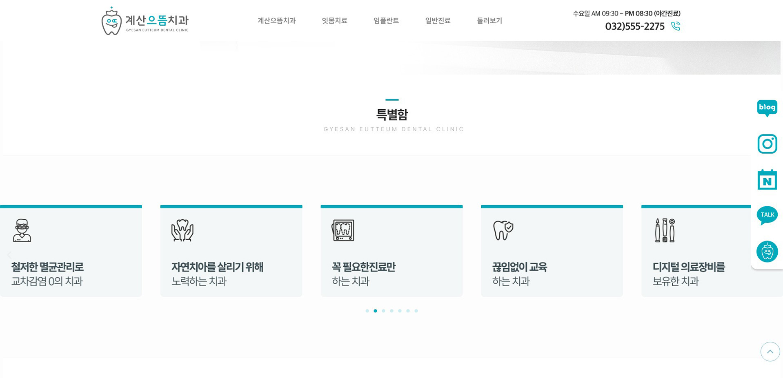Image resolution: width=783 pixels, height=378 pixels.
Task: Click the scroll-to-top arrow button
Action: click(x=770, y=351)
